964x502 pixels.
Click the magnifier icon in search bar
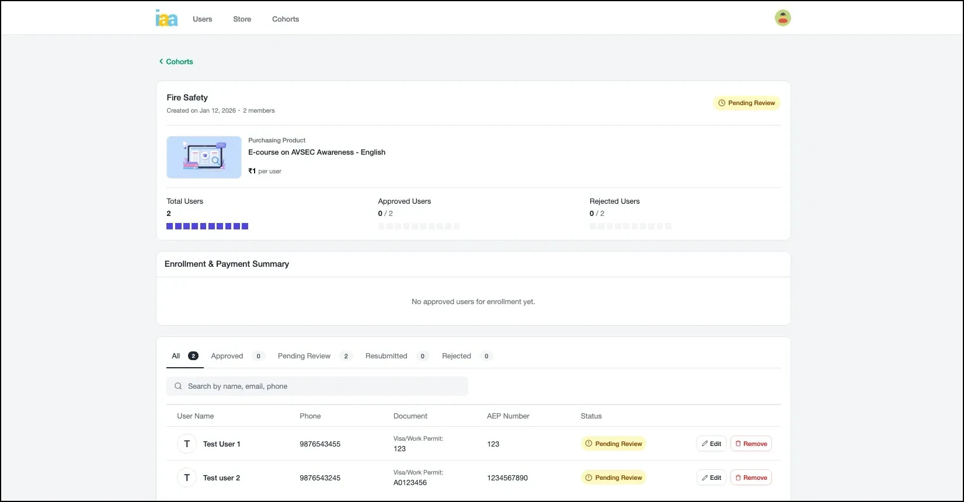(x=178, y=386)
